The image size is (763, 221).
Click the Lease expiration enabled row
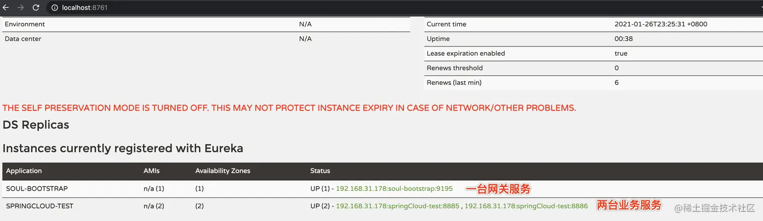466,53
